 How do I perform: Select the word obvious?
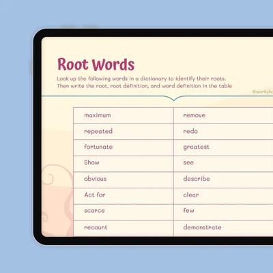pos(95,179)
